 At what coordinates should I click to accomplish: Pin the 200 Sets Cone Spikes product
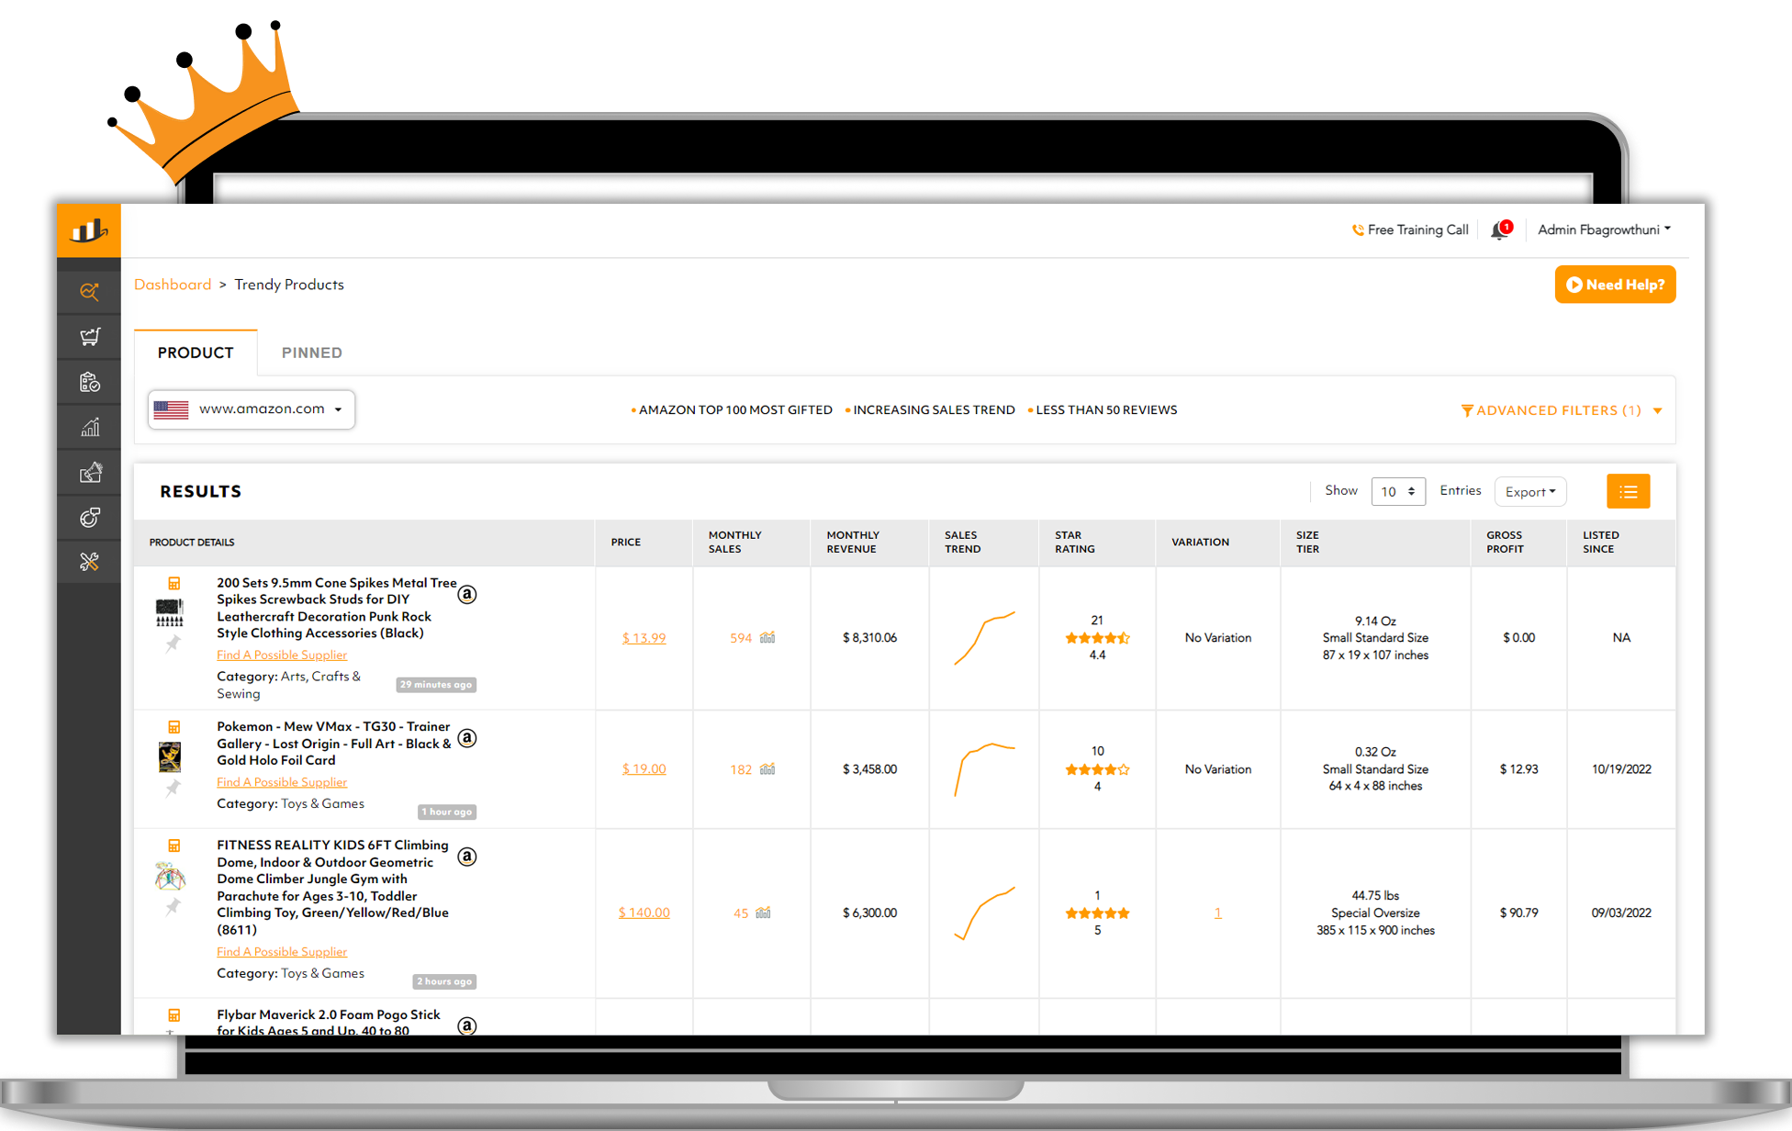tap(173, 644)
